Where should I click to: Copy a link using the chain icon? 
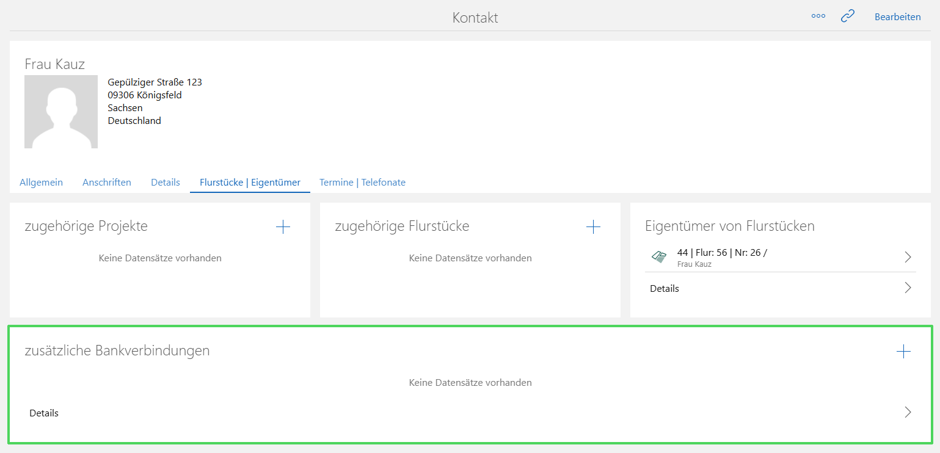point(848,16)
